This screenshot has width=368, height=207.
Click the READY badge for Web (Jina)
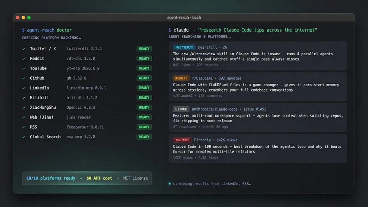pyautogui.click(x=144, y=117)
